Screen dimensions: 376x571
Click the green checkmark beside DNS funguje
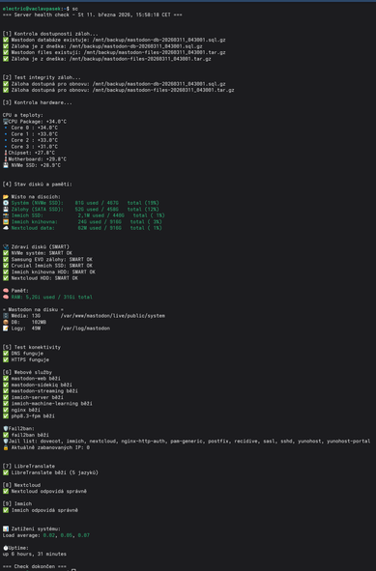[6, 354]
